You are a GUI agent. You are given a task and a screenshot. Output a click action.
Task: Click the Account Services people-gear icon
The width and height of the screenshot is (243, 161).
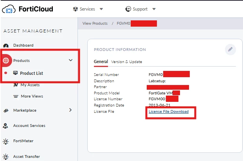click(5, 126)
